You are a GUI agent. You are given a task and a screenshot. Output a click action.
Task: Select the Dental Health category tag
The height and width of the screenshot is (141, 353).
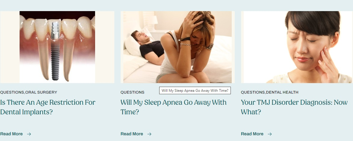282,92
